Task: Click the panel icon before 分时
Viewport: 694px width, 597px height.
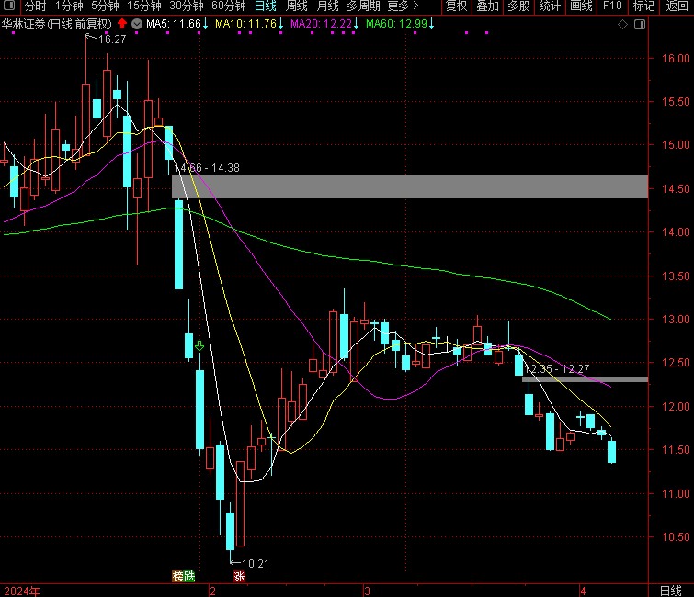Action: [x=9, y=6]
